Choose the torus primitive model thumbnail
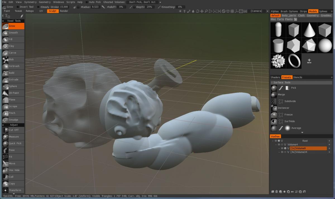The height and width of the screenshot is (199, 335). click(x=294, y=61)
